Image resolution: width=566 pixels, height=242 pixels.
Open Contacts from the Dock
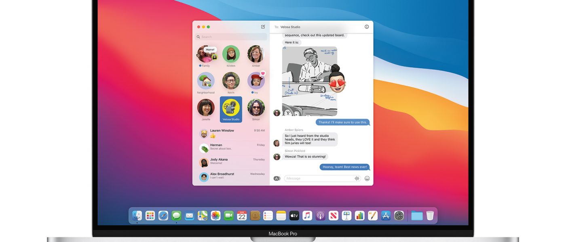[x=255, y=216]
